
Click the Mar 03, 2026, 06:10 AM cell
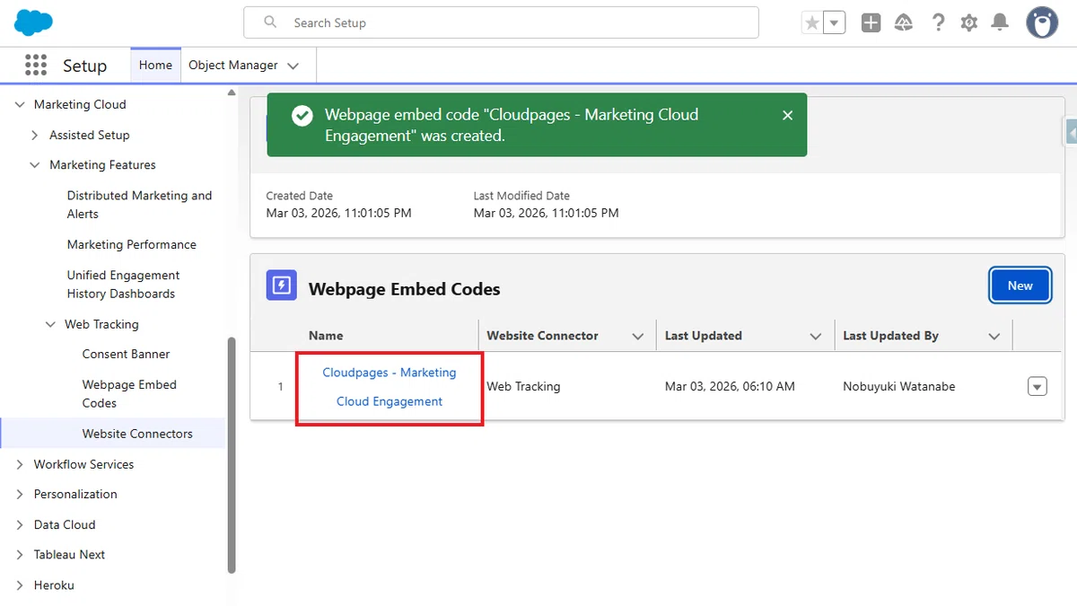point(730,387)
